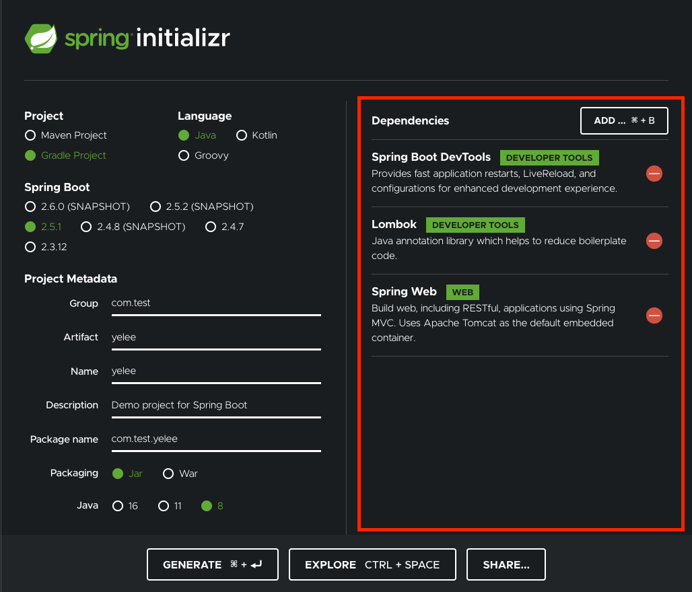
Task: Click the DEVELOPER TOOLS tag beside Lombok
Action: [475, 225]
